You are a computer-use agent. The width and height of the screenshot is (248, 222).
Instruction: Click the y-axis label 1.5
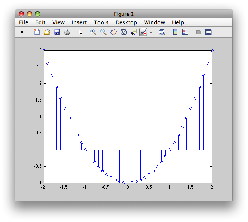pos(39,100)
